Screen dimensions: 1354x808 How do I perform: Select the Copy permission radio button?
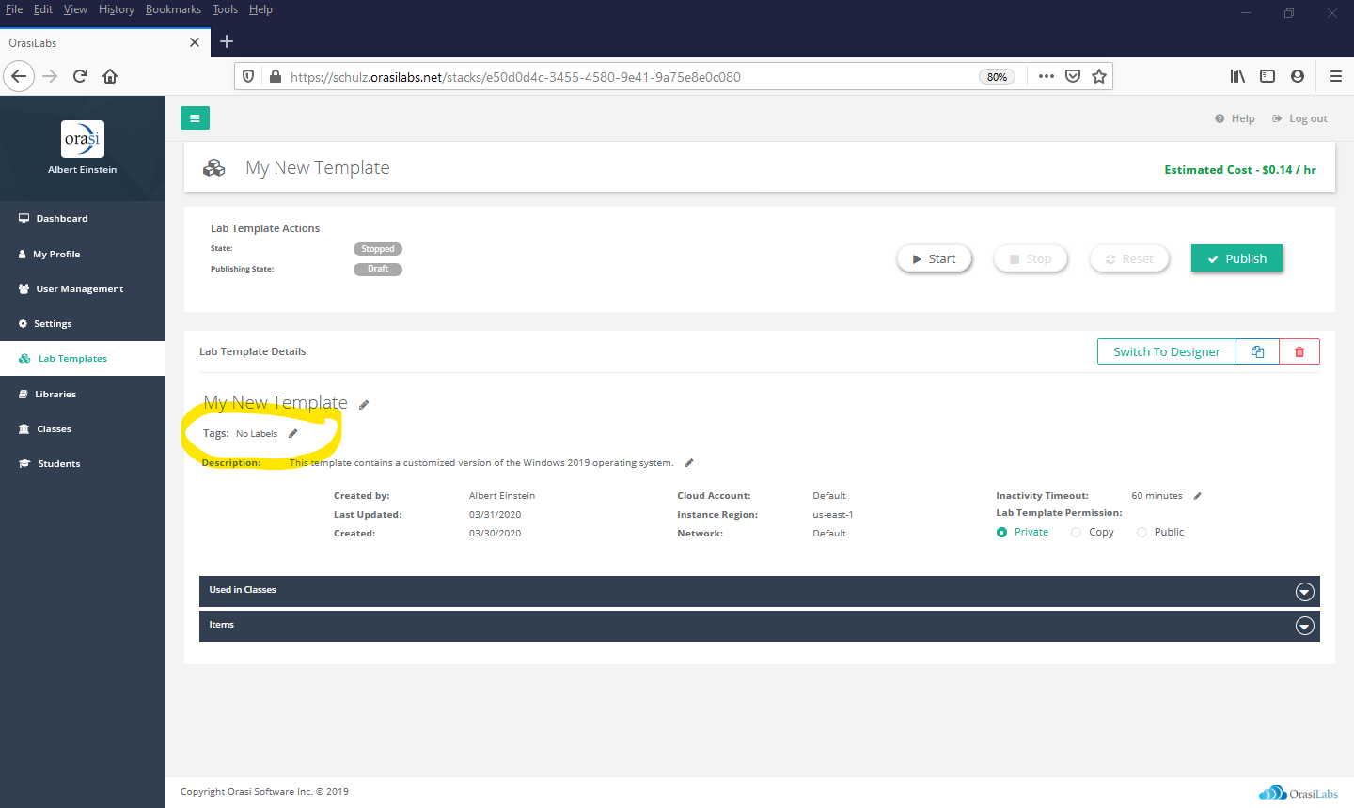pos(1076,532)
